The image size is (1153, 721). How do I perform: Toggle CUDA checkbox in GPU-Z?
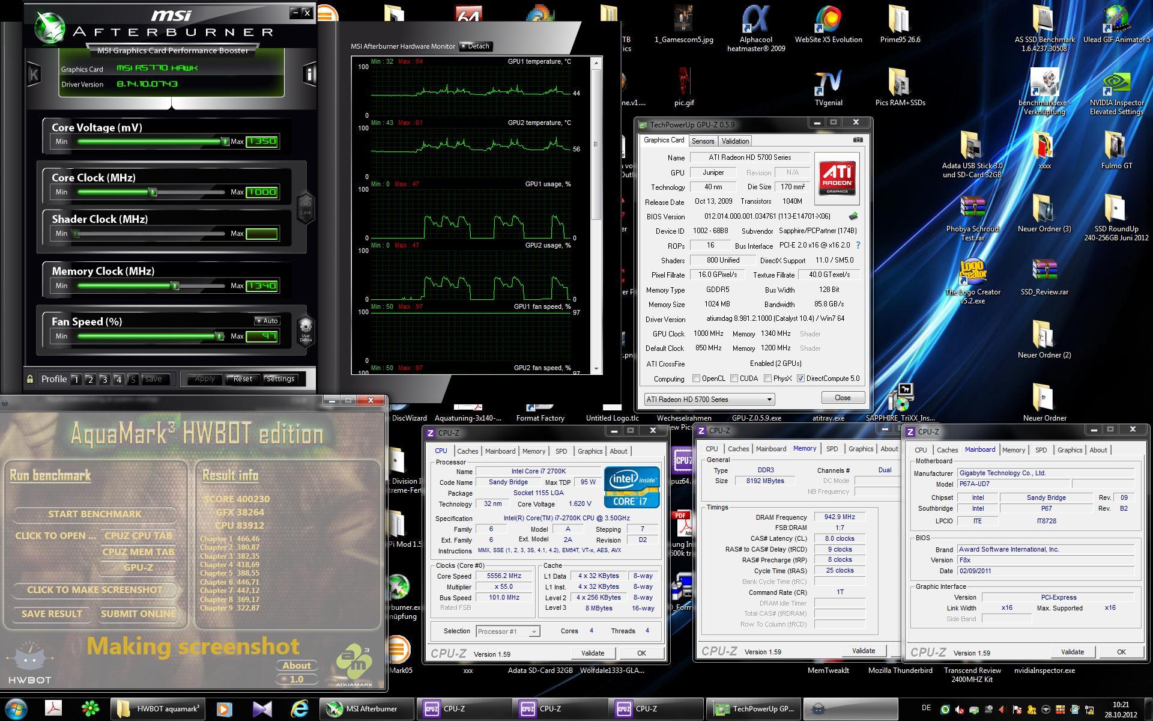pyautogui.click(x=734, y=379)
